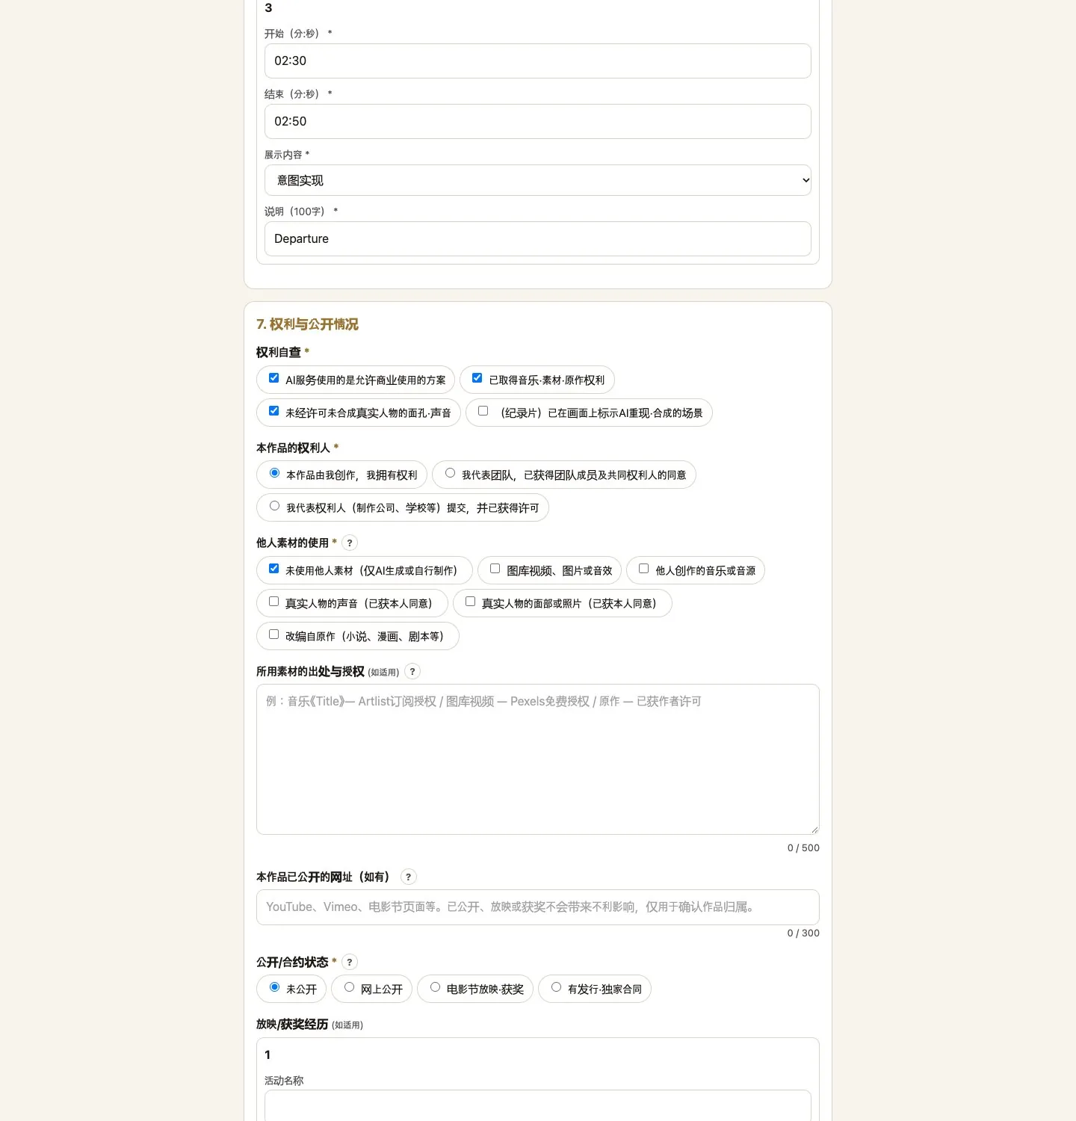Select 网上公开 status
Image resolution: width=1076 pixels, height=1121 pixels.
(350, 987)
